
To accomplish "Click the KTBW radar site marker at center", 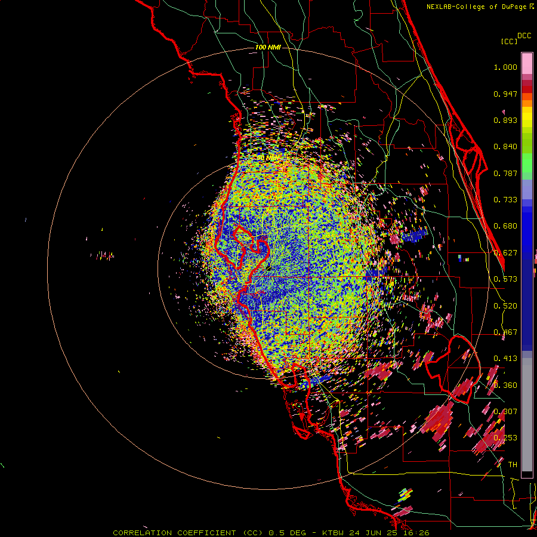I will [x=269, y=269].
